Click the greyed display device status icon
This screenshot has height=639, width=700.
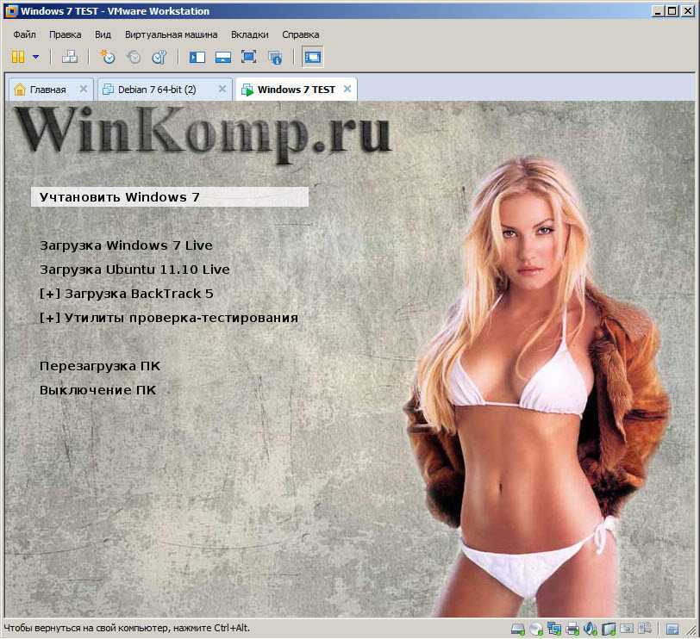(x=627, y=629)
